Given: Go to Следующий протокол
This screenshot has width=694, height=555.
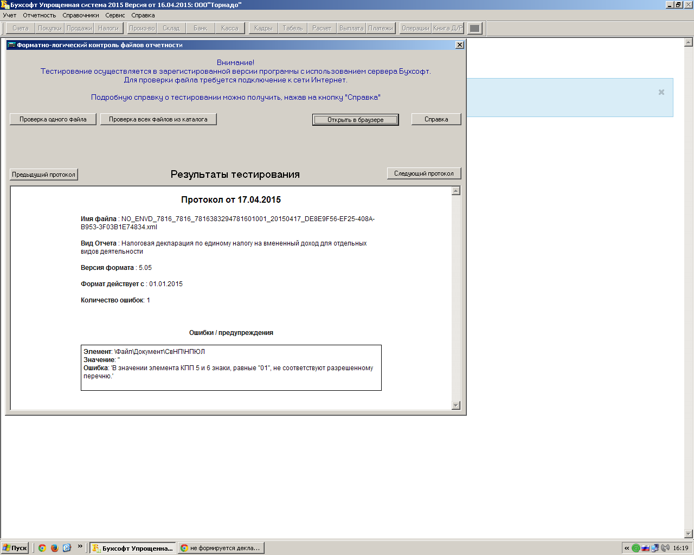Looking at the screenshot, I should pyautogui.click(x=423, y=173).
